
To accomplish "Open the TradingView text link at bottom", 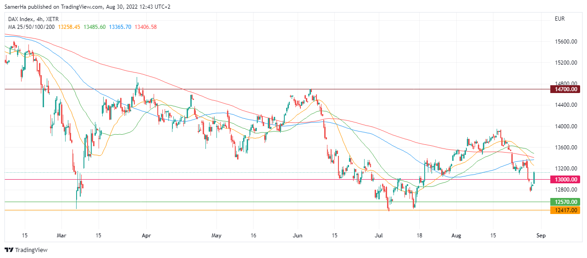I will click(31, 250).
